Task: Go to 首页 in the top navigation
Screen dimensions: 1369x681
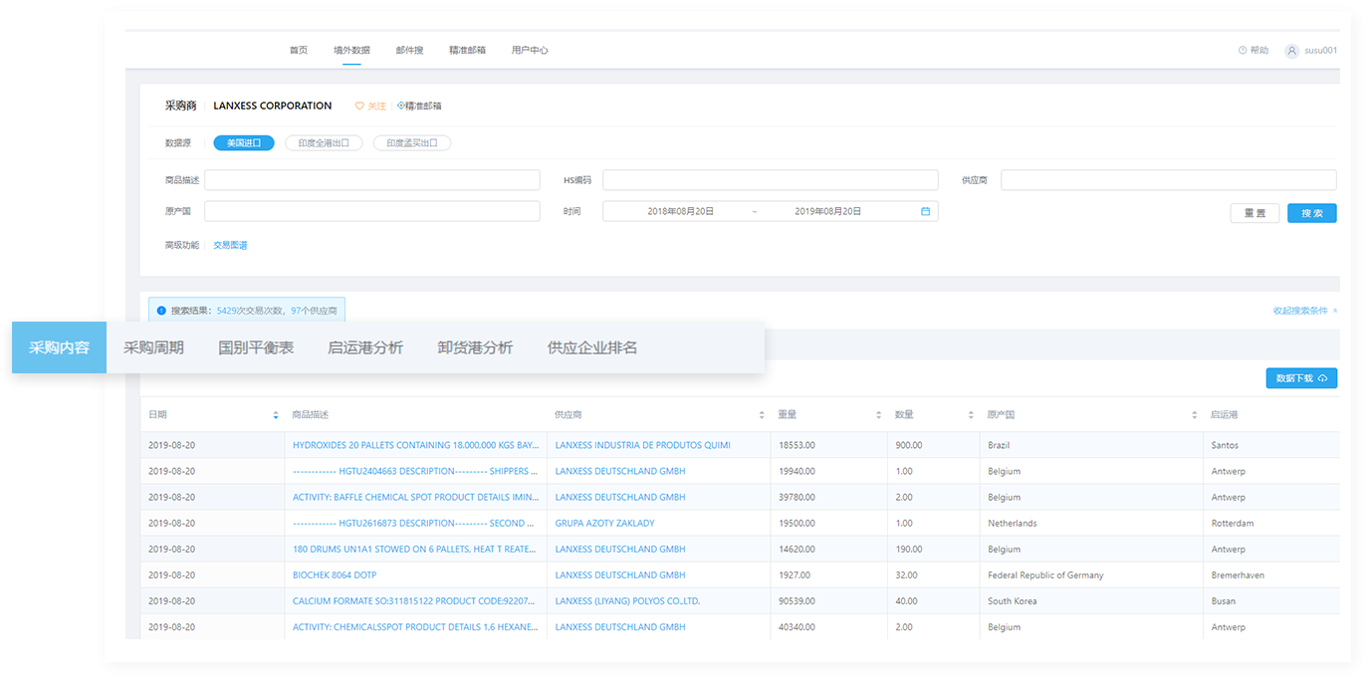Action: click(299, 50)
